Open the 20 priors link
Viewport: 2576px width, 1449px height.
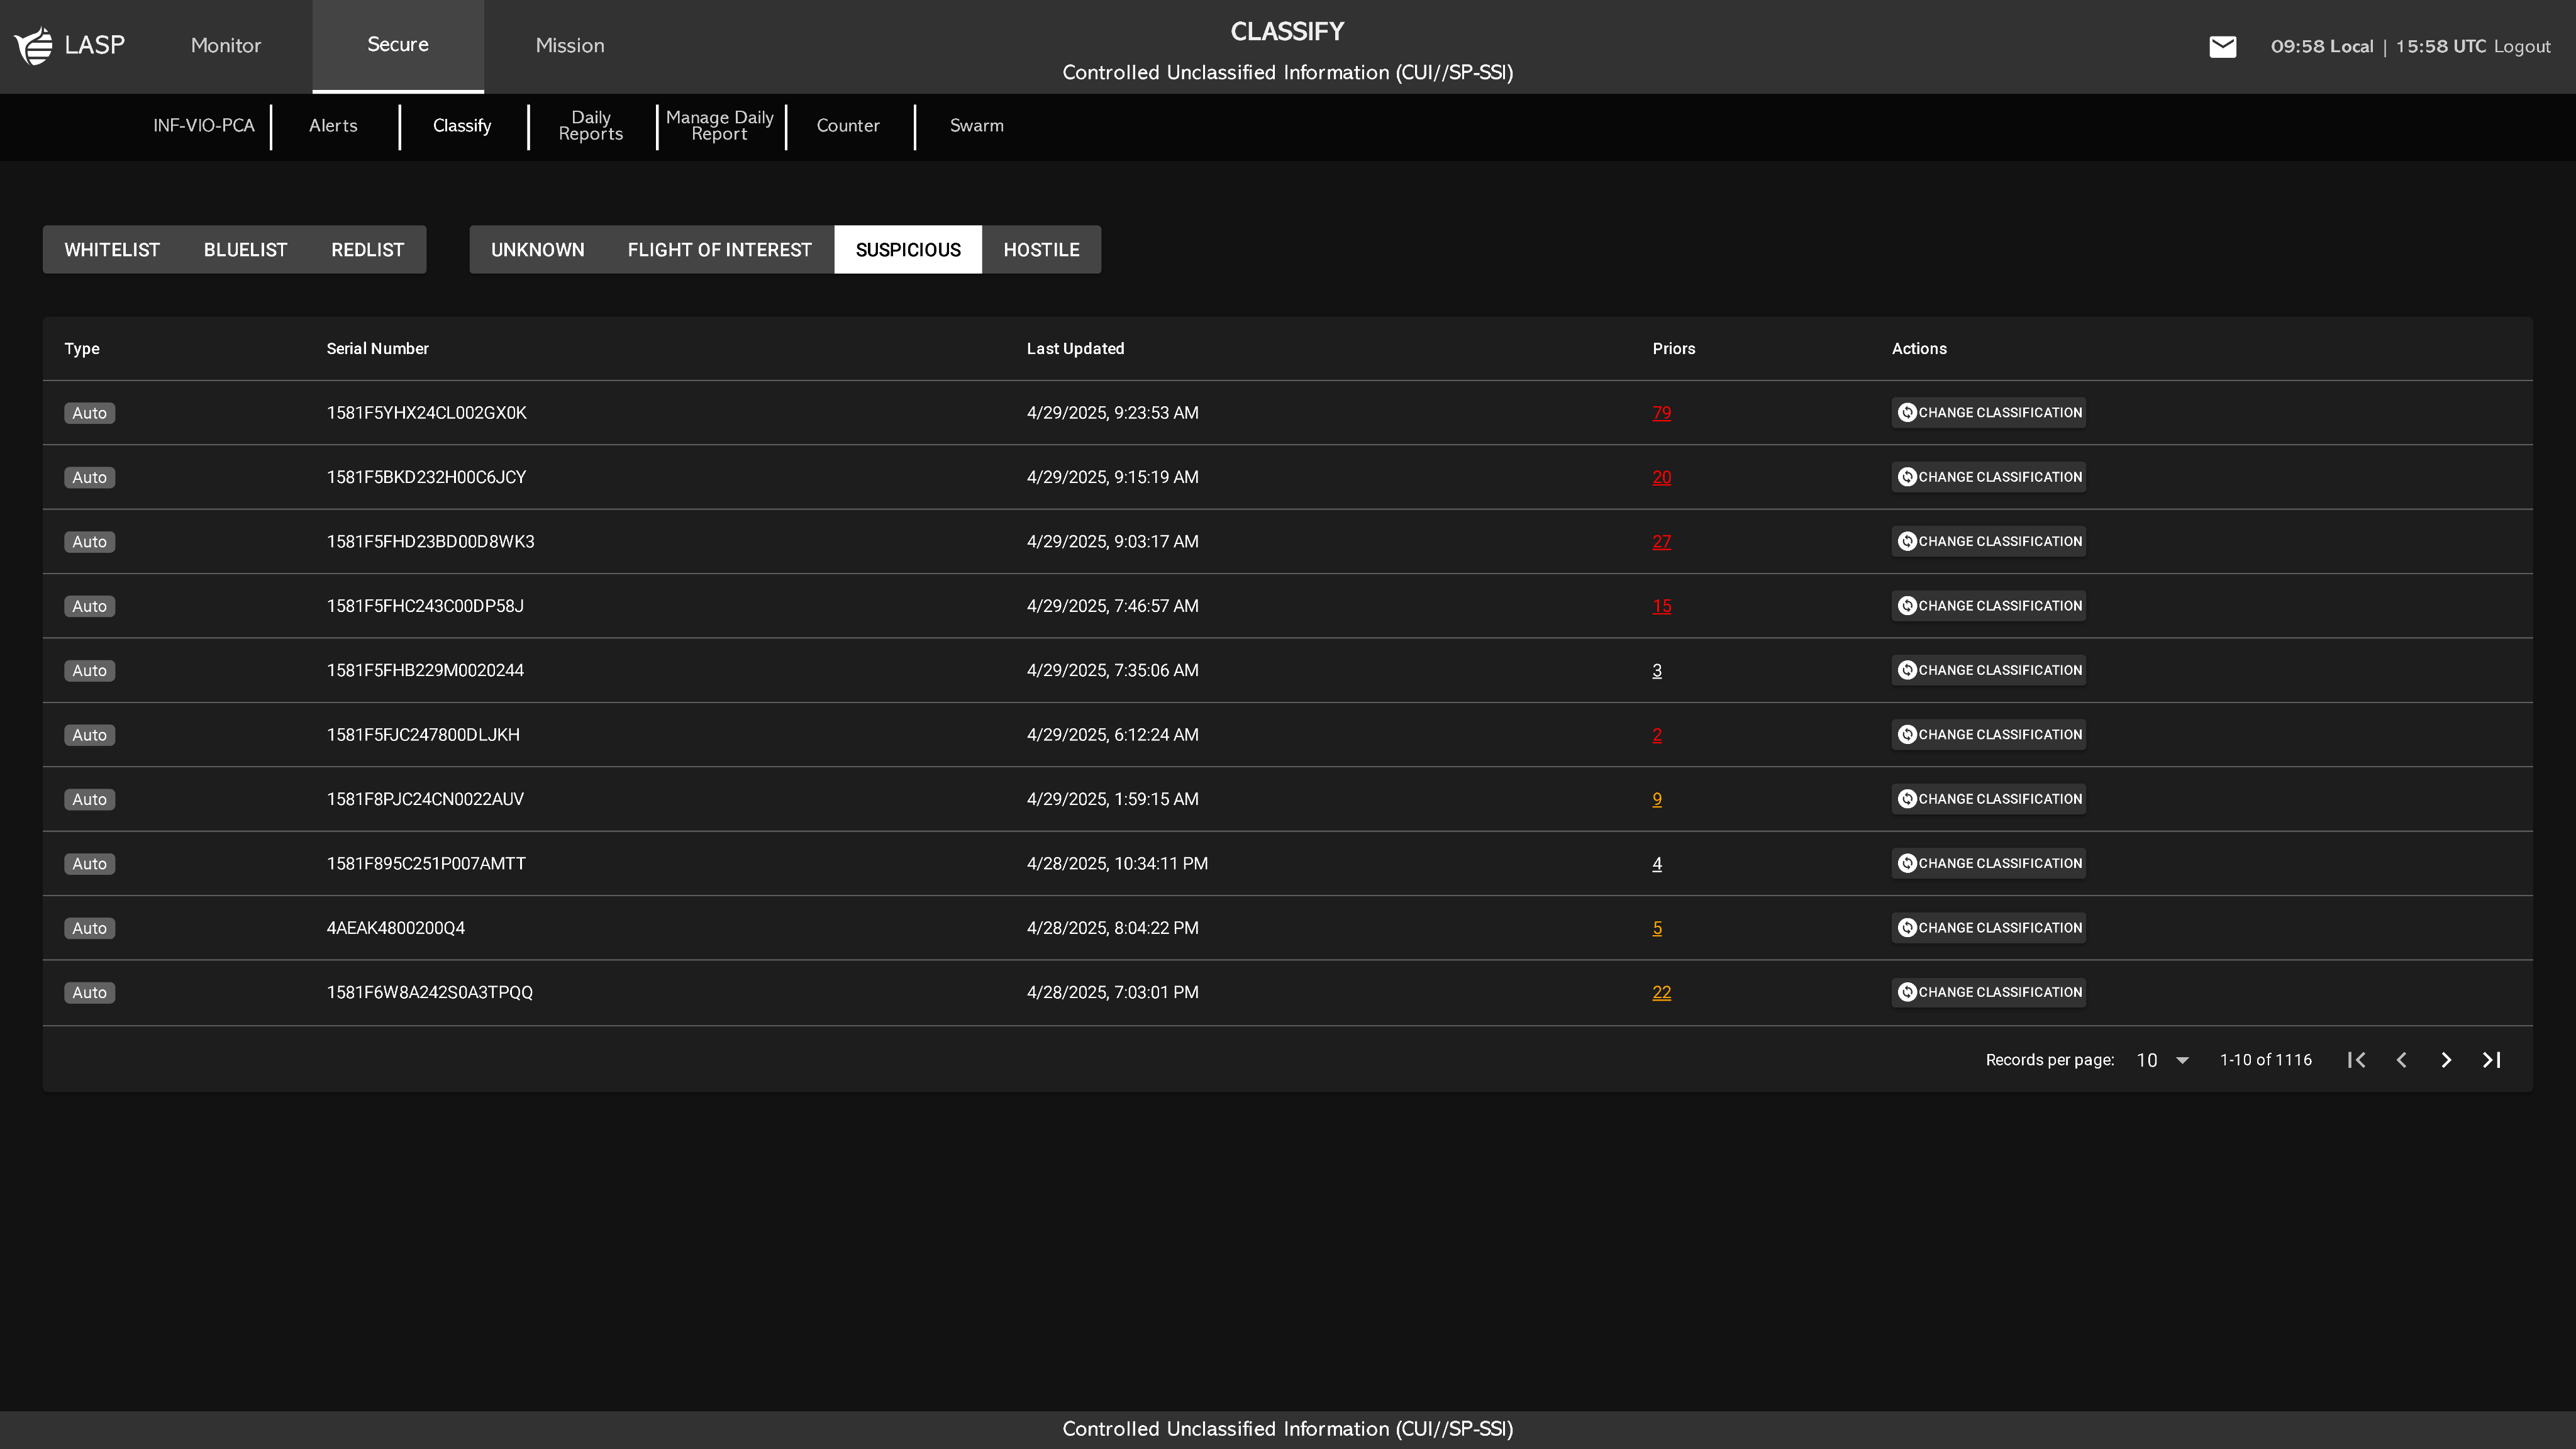click(1661, 477)
